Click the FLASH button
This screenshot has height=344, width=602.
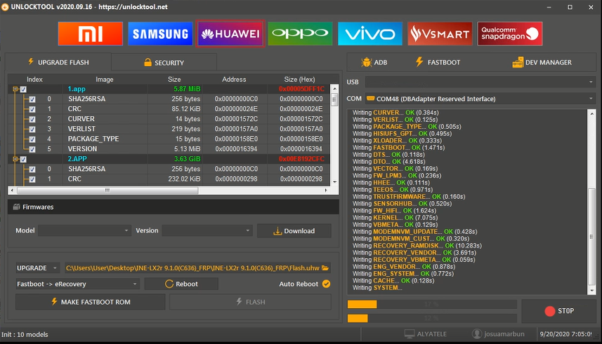click(250, 302)
